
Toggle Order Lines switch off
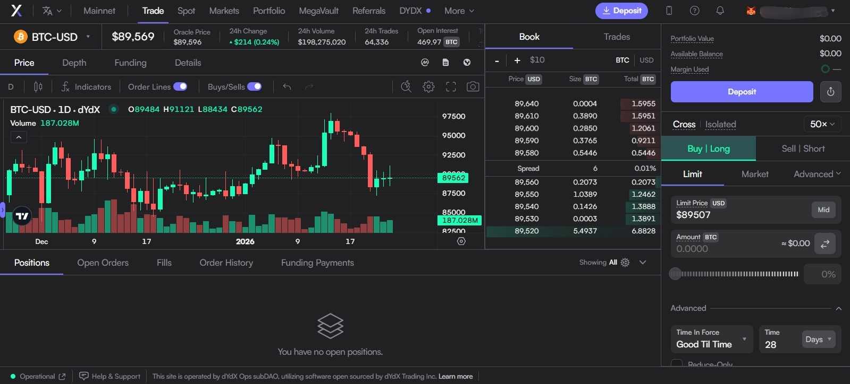[x=180, y=86]
